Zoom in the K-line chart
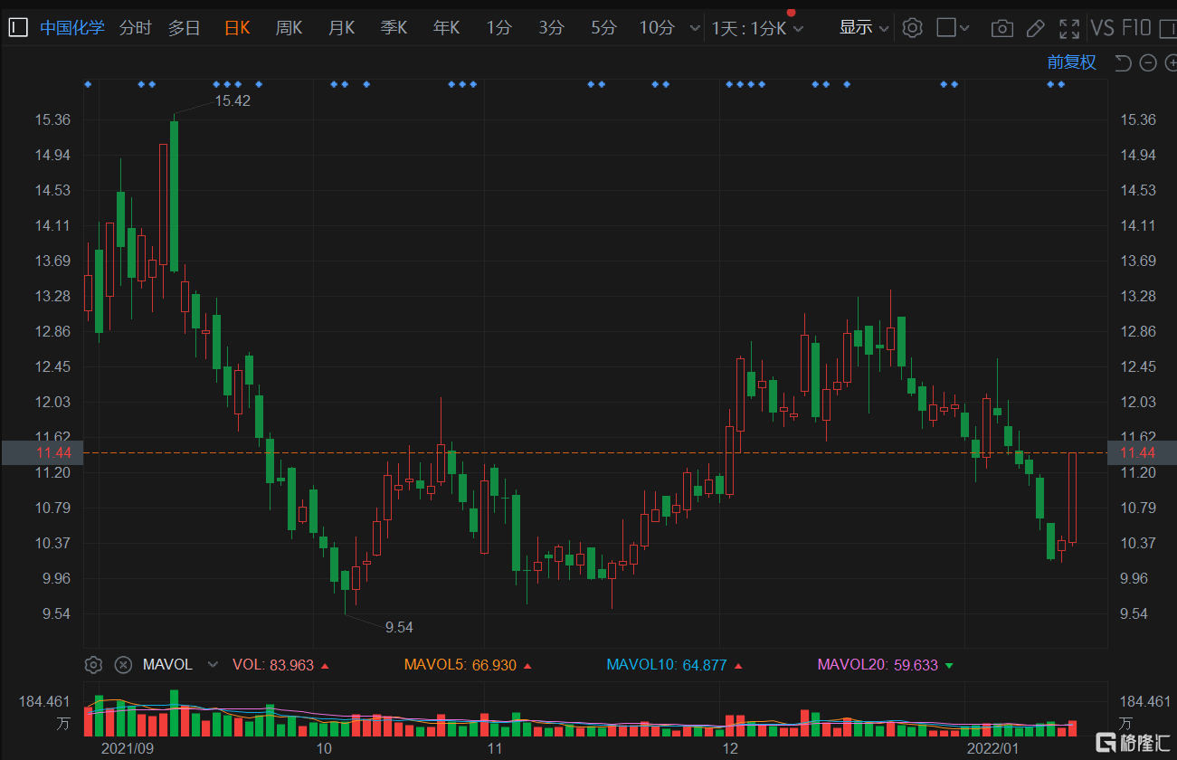Image resolution: width=1177 pixels, height=760 pixels. click(x=1171, y=62)
